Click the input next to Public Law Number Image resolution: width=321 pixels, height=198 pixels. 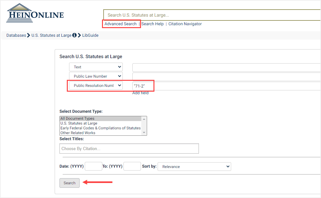point(226,77)
